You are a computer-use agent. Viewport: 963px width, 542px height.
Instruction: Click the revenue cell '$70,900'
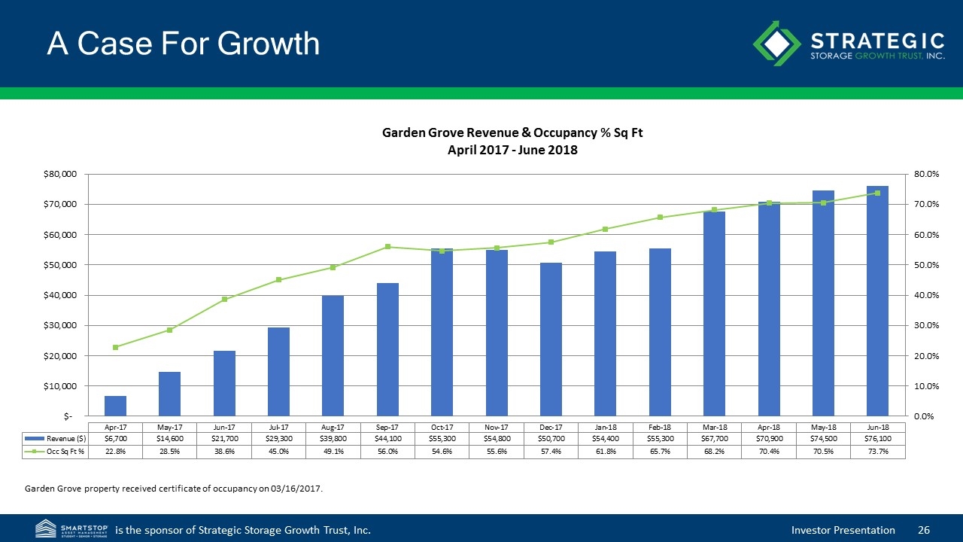(x=768, y=438)
